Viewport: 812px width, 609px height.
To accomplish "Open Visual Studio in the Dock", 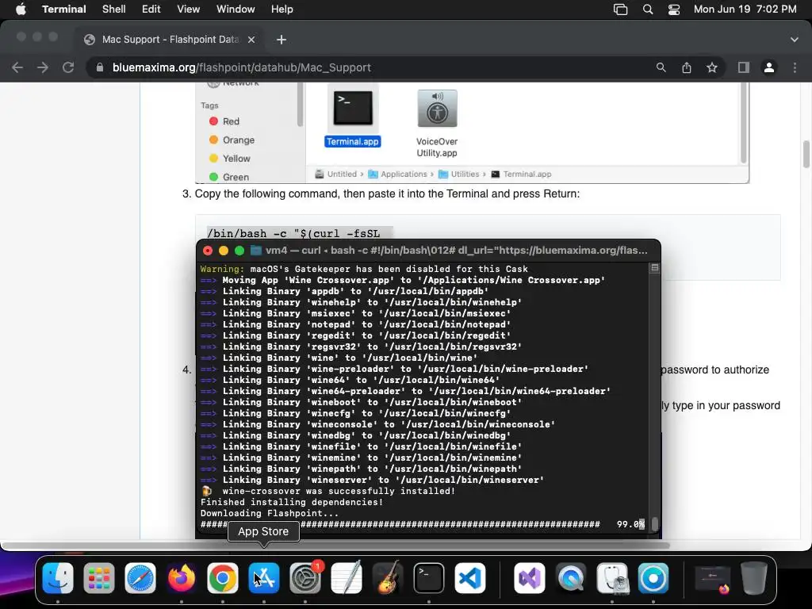I will point(529,578).
